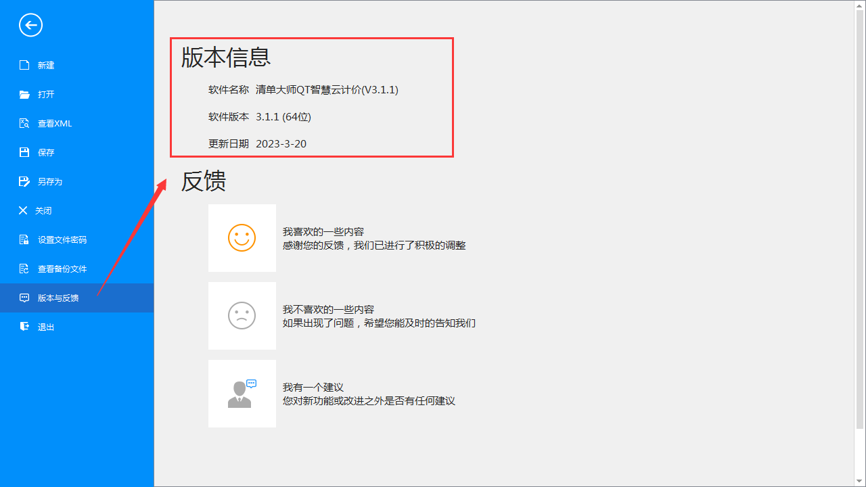Click 我有一个建议 feedback link
Image resolution: width=866 pixels, height=487 pixels.
(x=313, y=387)
